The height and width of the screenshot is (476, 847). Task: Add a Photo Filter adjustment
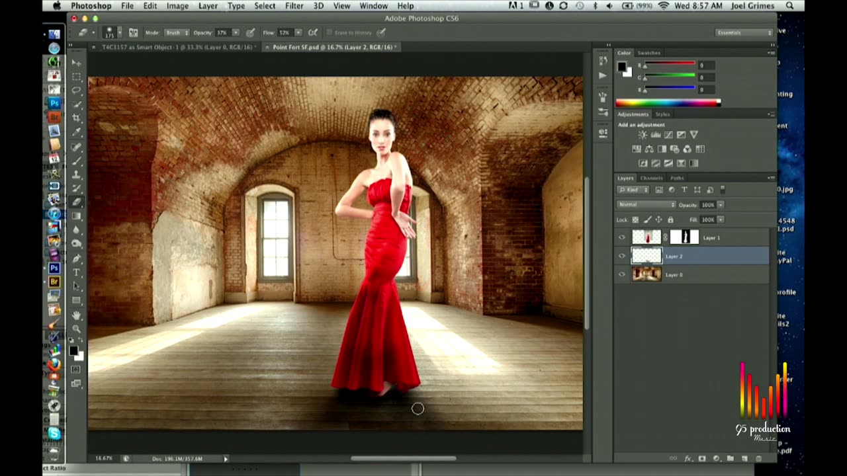coord(674,149)
